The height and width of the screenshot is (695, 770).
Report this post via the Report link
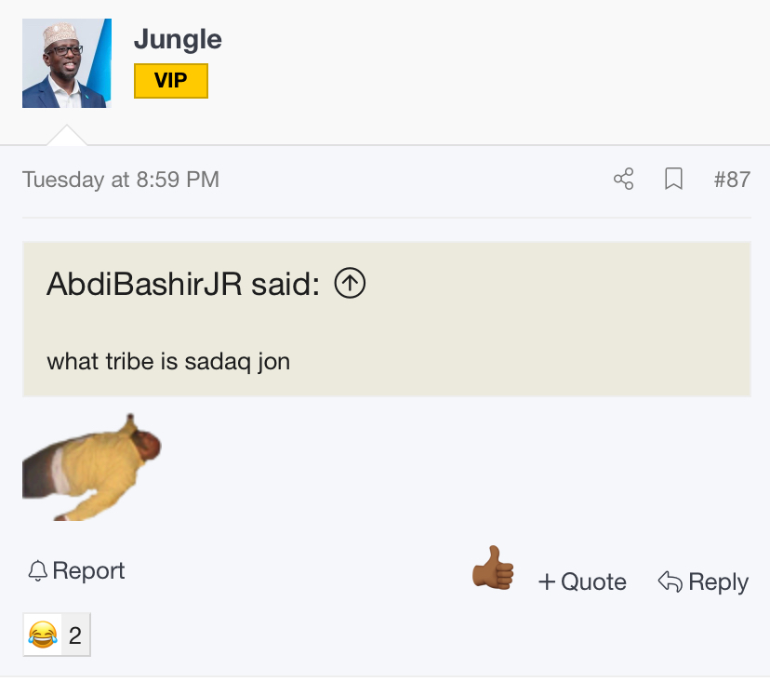coord(88,570)
